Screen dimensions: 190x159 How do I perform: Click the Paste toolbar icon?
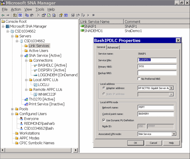(32, 15)
